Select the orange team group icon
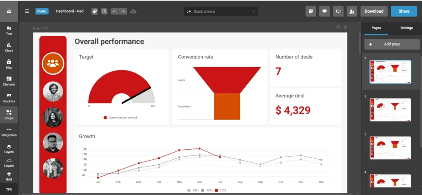This screenshot has width=422, height=195. pyautogui.click(x=53, y=63)
